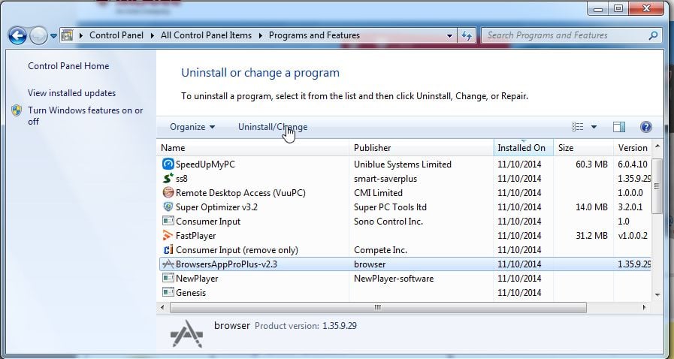The height and width of the screenshot is (359, 674).
Task: Click the horizontal scroll right arrow
Action: [x=644, y=307]
